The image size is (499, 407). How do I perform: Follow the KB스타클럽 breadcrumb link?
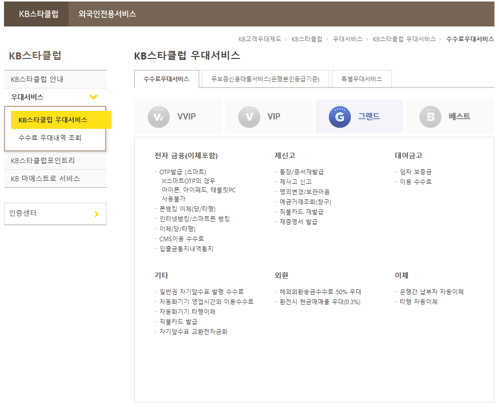point(307,39)
